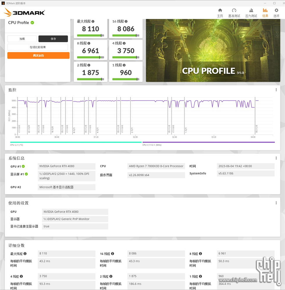Open the 基准测试 benchmarks page
The width and height of the screenshot is (285, 290).
(x=234, y=13)
